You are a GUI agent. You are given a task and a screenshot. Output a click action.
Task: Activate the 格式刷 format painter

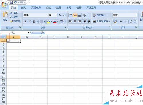(15, 21)
